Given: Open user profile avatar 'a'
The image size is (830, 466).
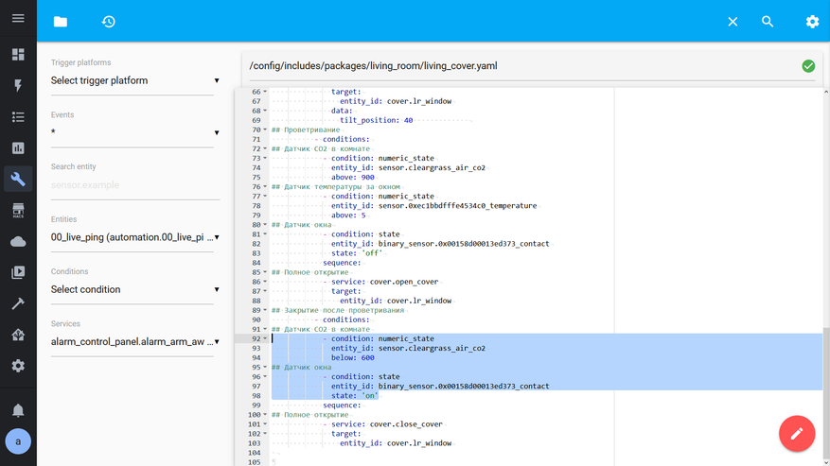Looking at the screenshot, I should pyautogui.click(x=18, y=441).
